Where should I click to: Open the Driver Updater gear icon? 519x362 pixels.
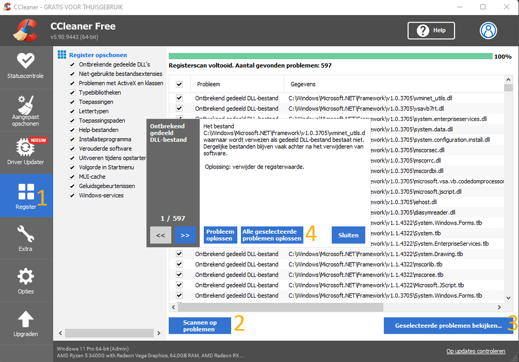point(25,147)
